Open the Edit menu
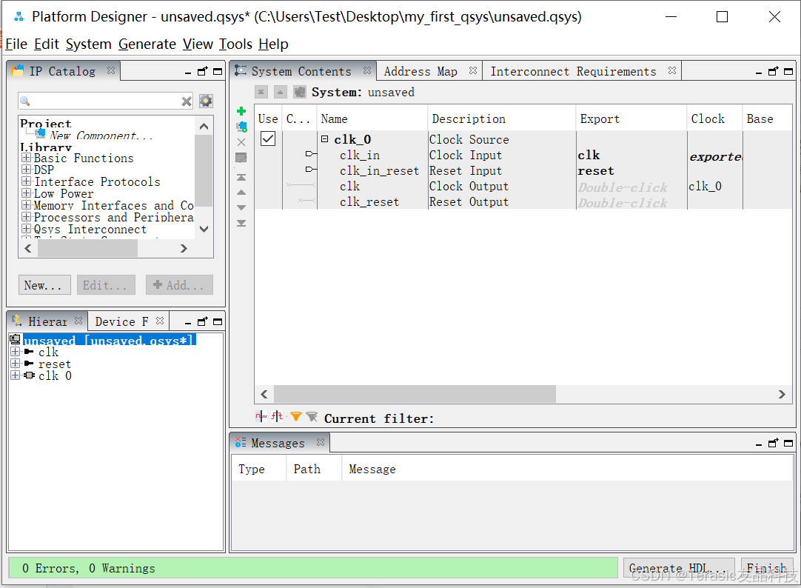Viewport: 801px width, 588px height. 47,44
